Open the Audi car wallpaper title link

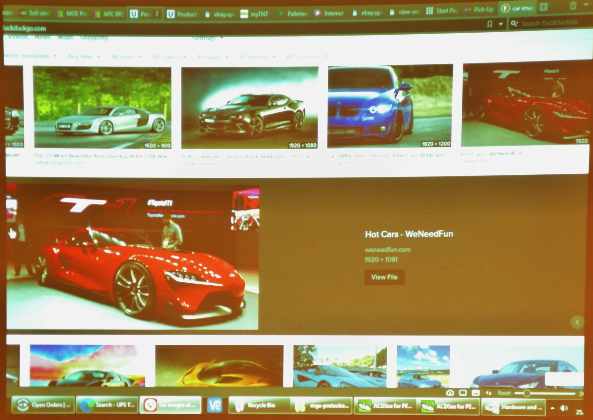[100, 156]
